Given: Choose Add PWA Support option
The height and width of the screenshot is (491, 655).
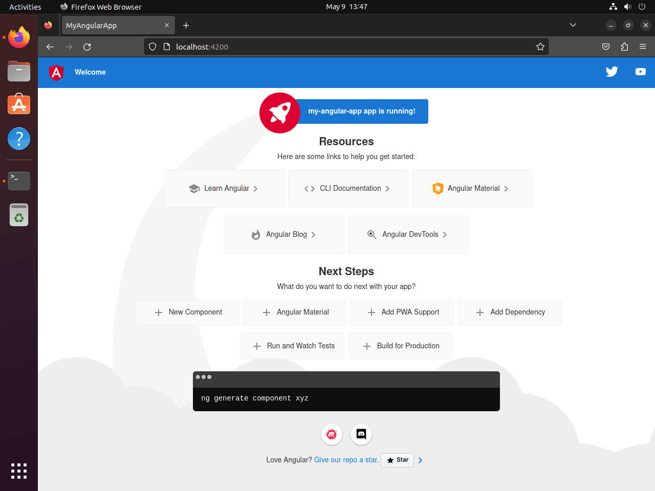Looking at the screenshot, I should pos(402,313).
